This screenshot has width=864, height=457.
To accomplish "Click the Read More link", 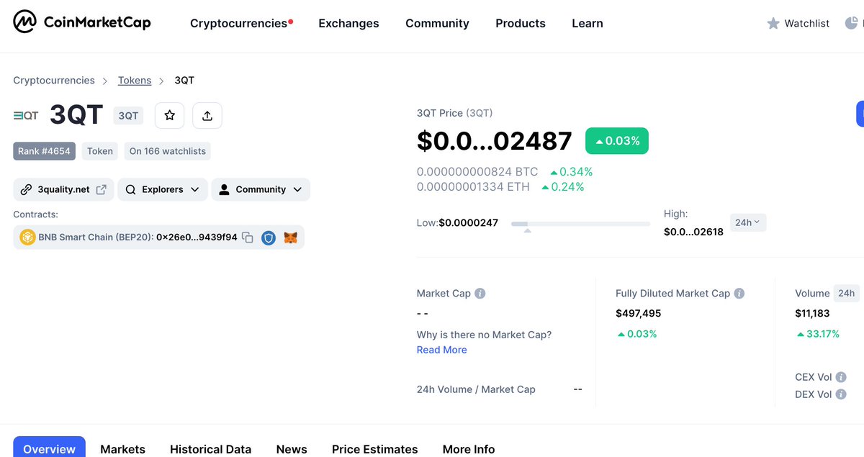I will pyautogui.click(x=441, y=350).
